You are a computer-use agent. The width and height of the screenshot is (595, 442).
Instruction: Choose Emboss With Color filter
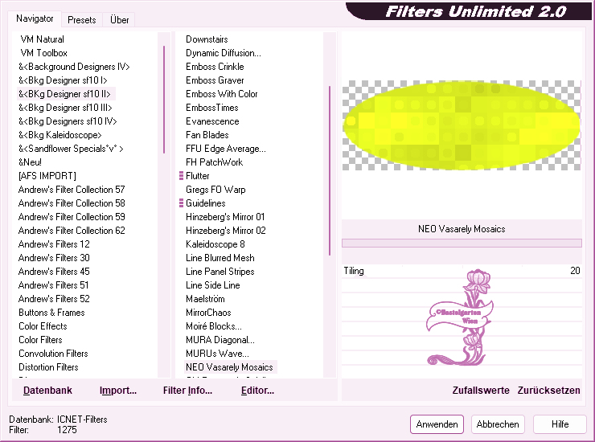[x=222, y=94]
